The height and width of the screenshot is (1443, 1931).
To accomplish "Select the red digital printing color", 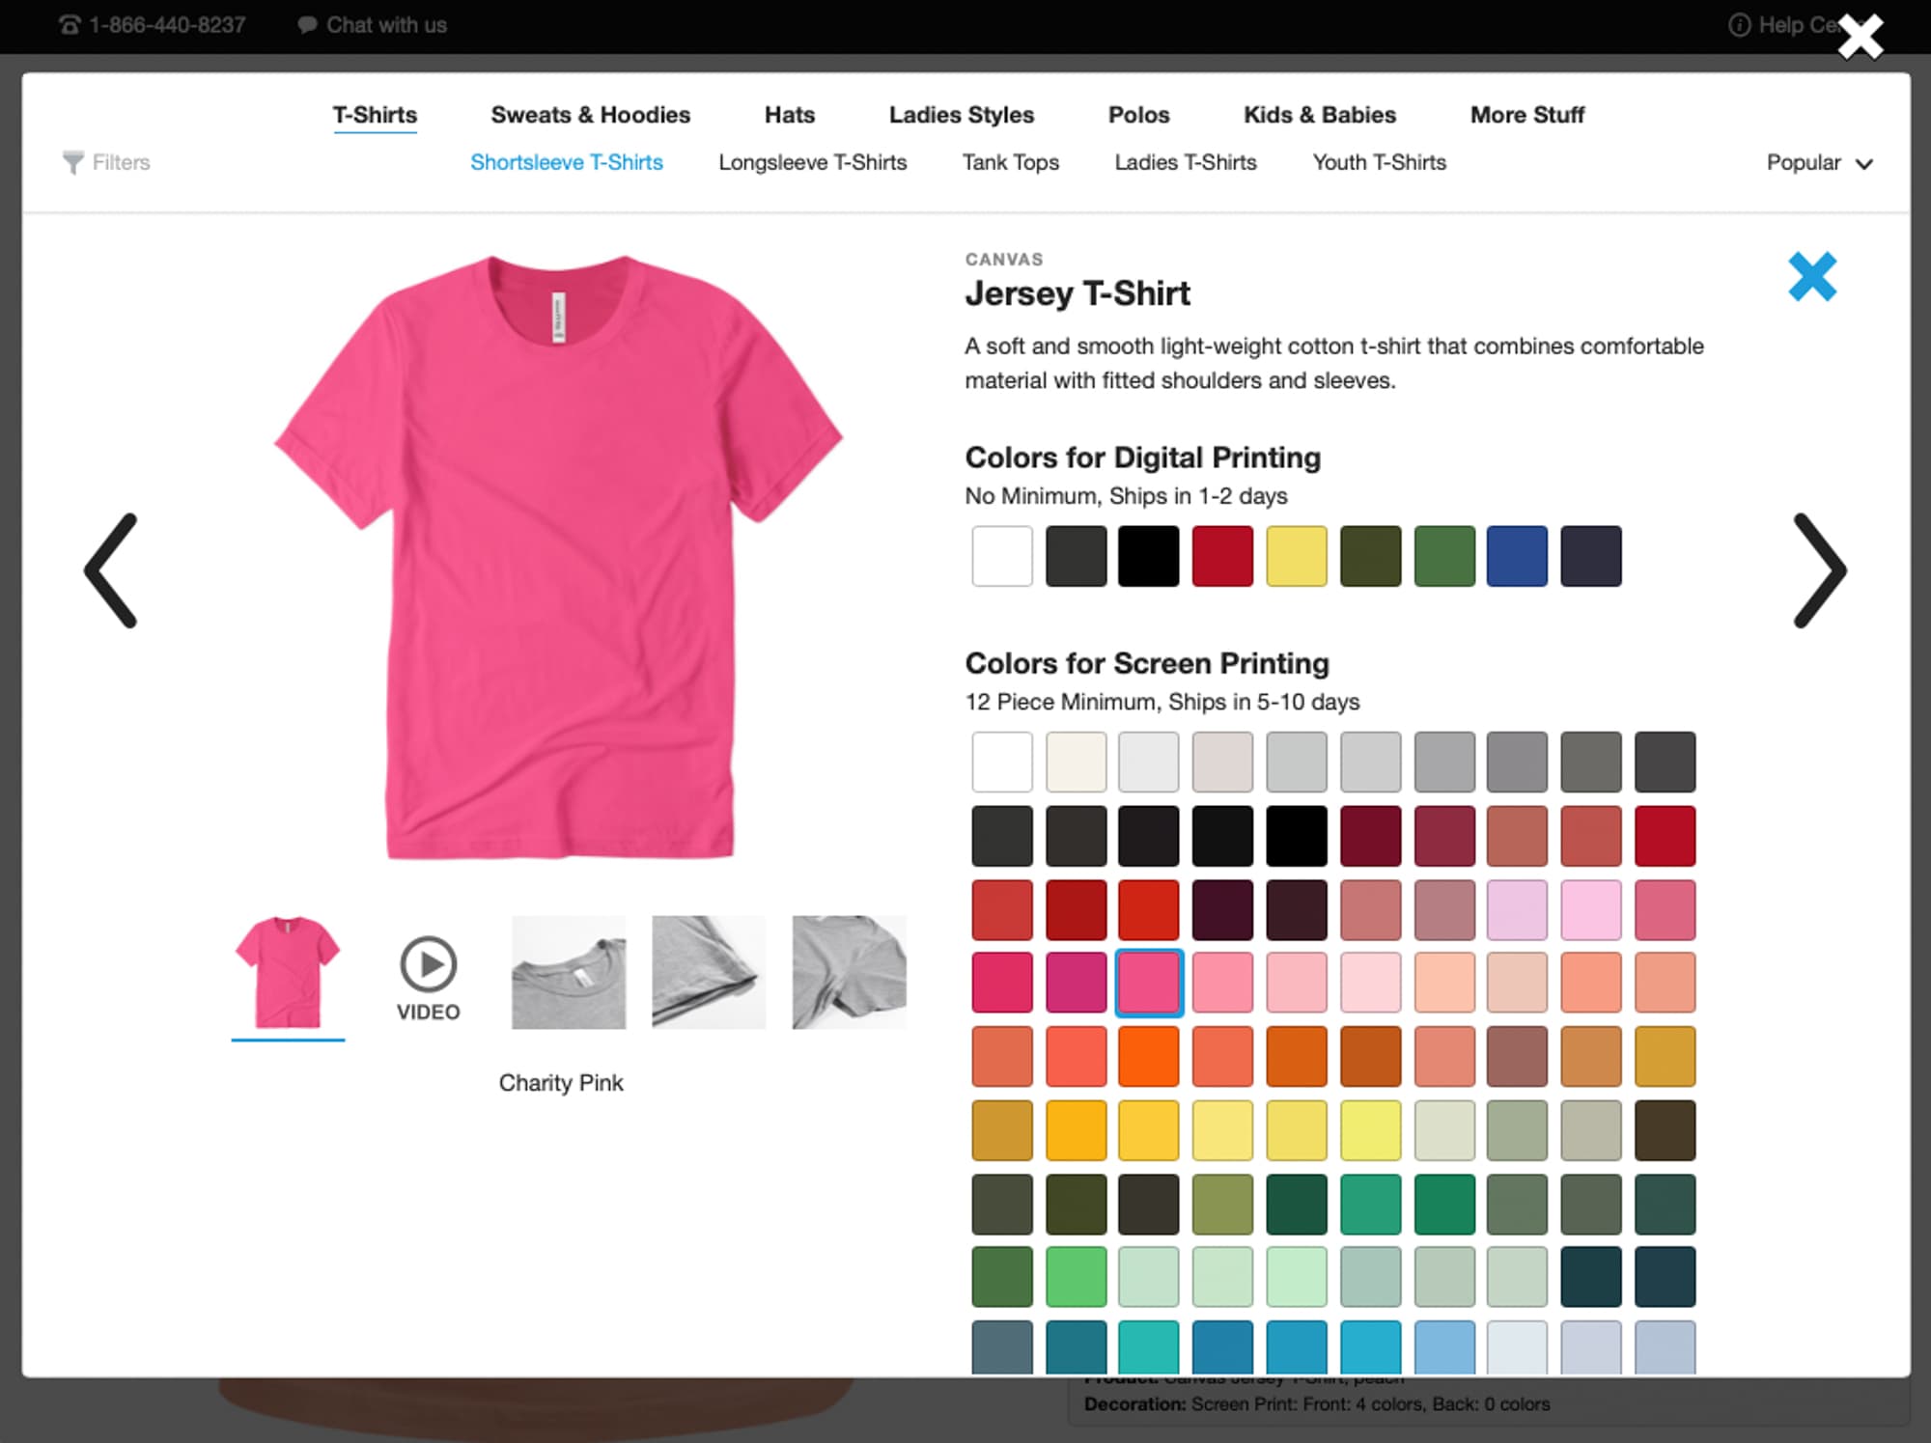I will 1222,555.
